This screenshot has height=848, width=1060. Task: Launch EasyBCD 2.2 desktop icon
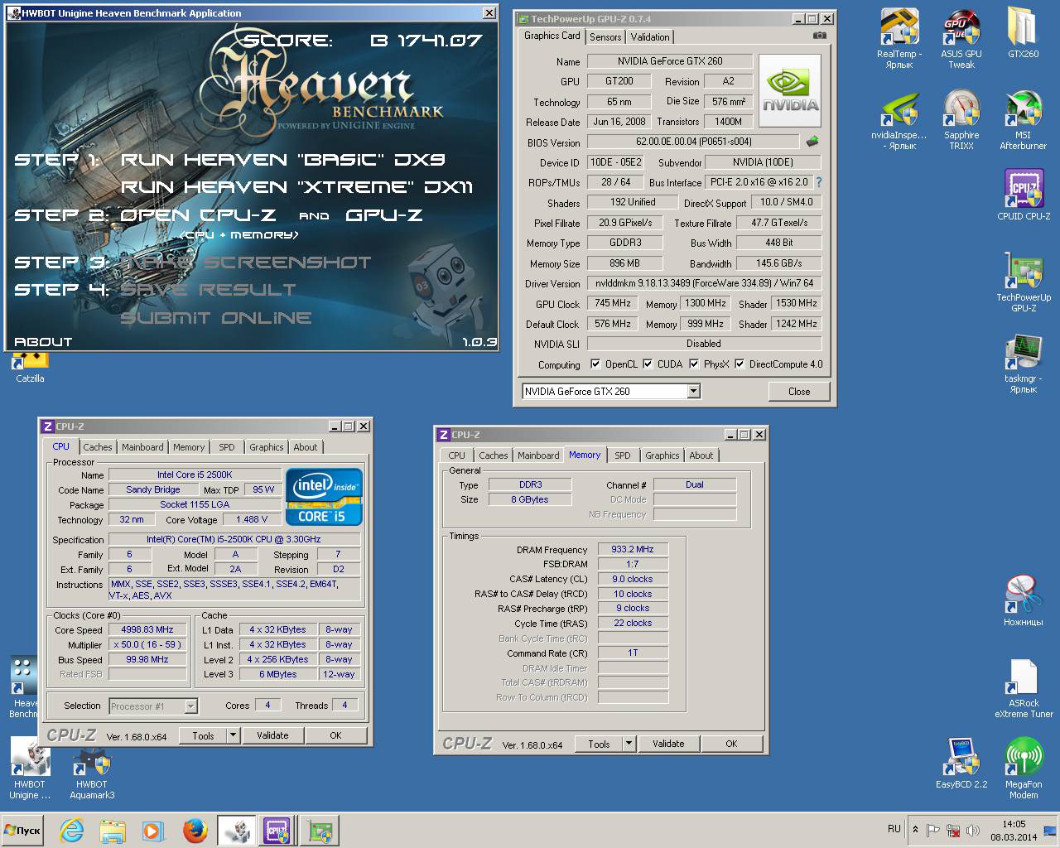point(961,762)
